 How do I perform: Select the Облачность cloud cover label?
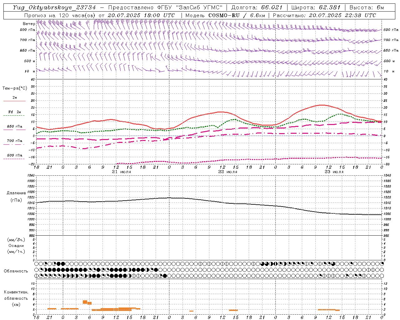pyautogui.click(x=16, y=271)
